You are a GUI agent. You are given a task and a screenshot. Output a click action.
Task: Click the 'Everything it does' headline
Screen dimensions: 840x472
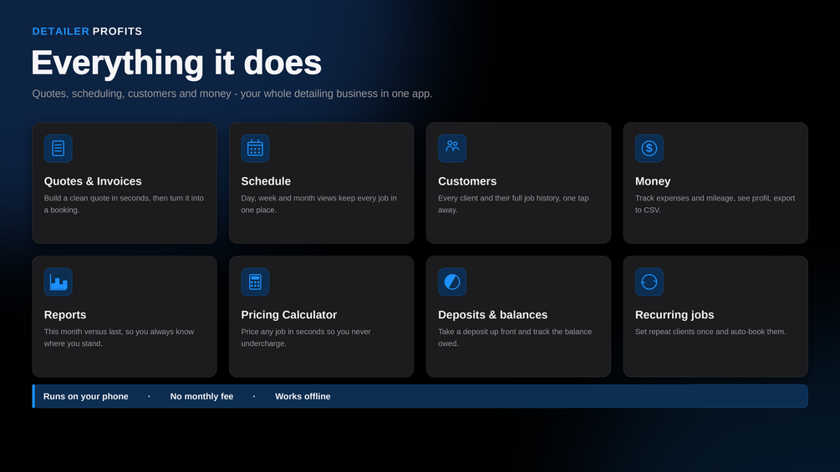pyautogui.click(x=176, y=63)
